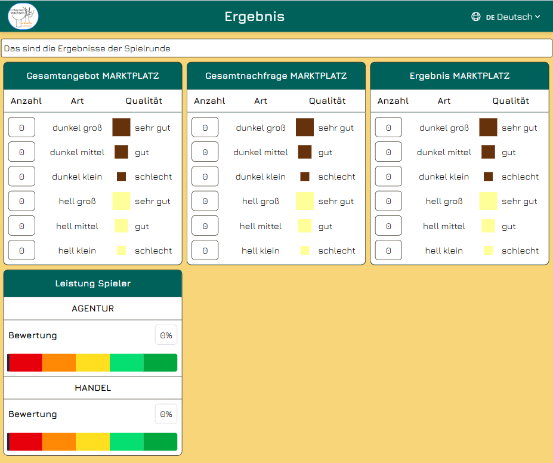Click the round tree logo in header
The height and width of the screenshot is (463, 553).
[23, 16]
